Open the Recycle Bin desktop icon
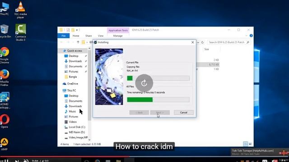The image size is (289, 162). 5,31
